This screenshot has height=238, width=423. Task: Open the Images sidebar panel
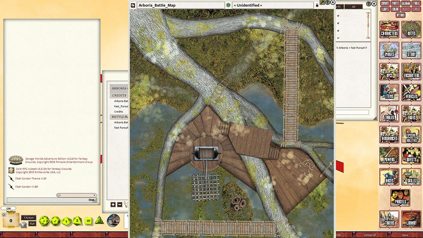point(389,51)
